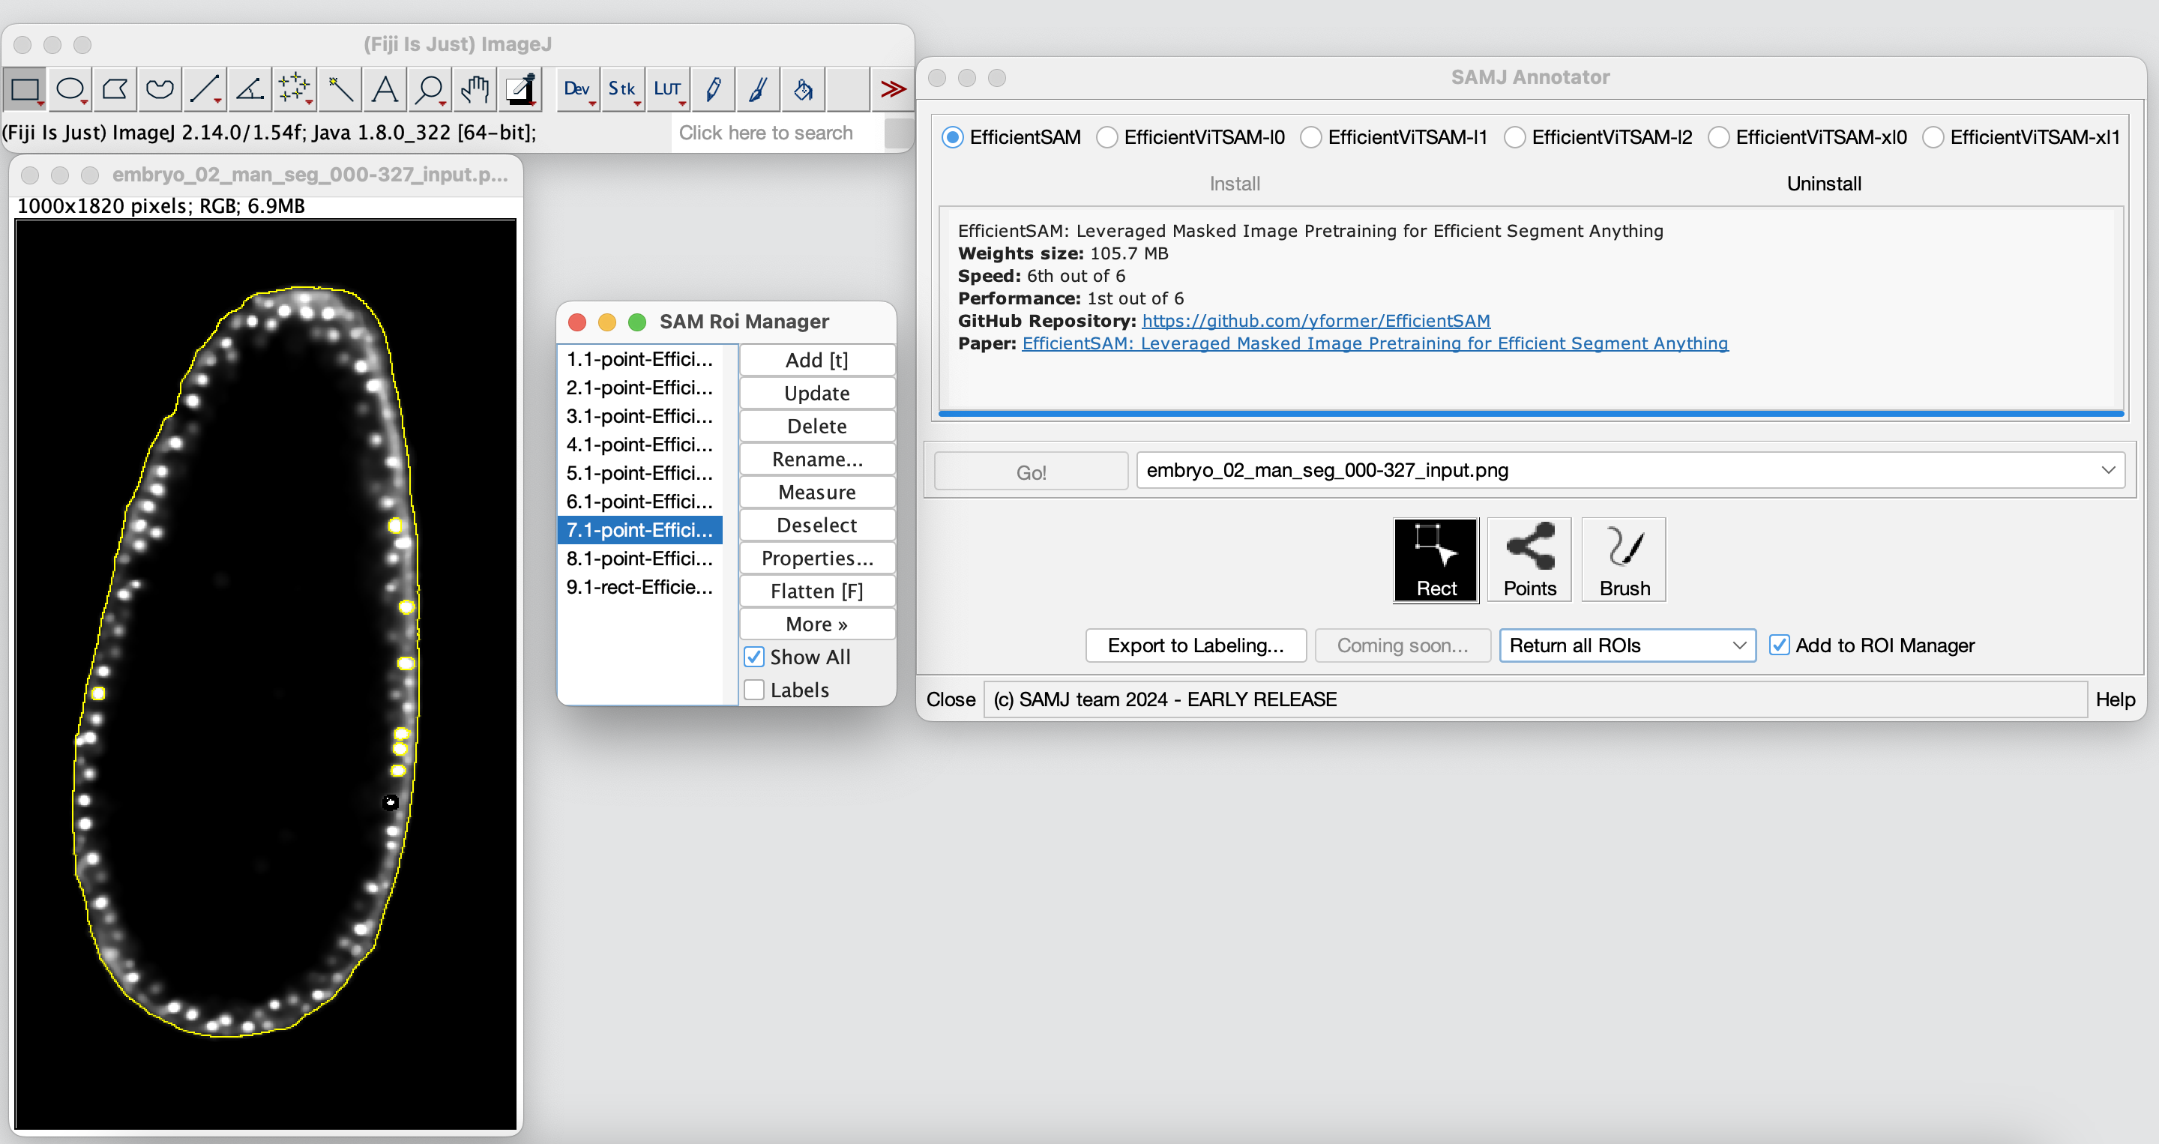Pick the Color picker dropper tool
The height and width of the screenshot is (1144, 2159).
[520, 89]
